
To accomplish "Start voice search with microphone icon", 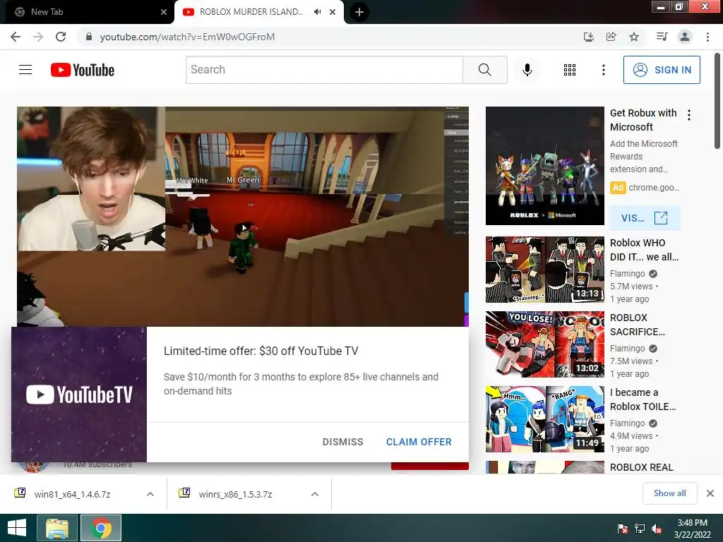I will (527, 70).
